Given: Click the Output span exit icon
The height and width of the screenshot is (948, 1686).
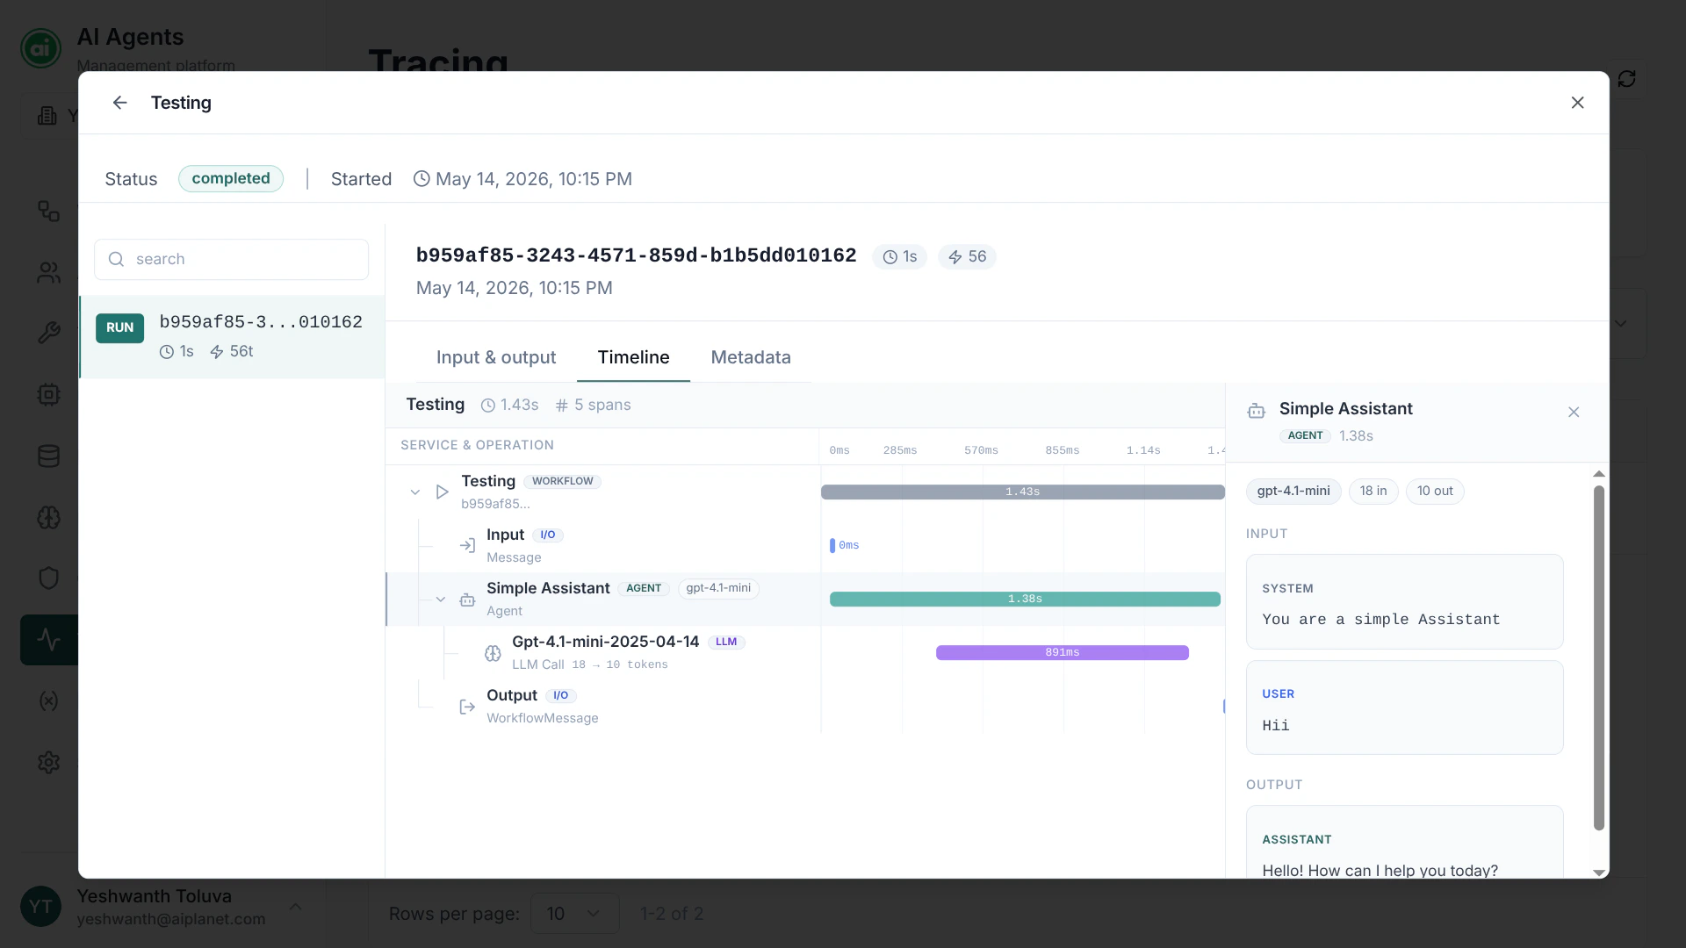Looking at the screenshot, I should (467, 707).
